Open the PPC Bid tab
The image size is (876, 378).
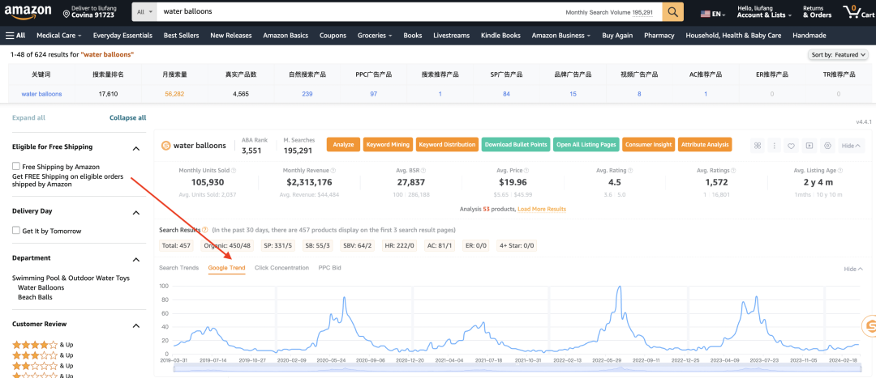tap(329, 268)
